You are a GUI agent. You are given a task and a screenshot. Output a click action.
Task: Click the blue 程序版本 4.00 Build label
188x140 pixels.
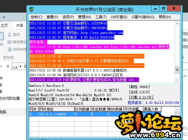coord(153,103)
